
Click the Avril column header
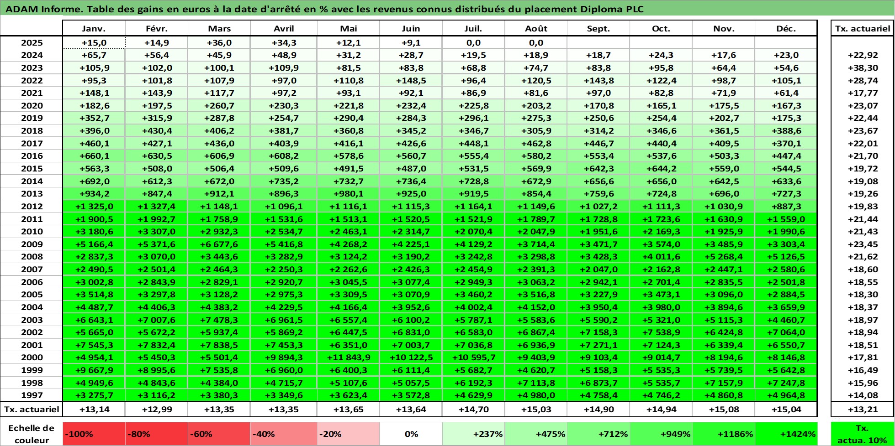[x=284, y=28]
